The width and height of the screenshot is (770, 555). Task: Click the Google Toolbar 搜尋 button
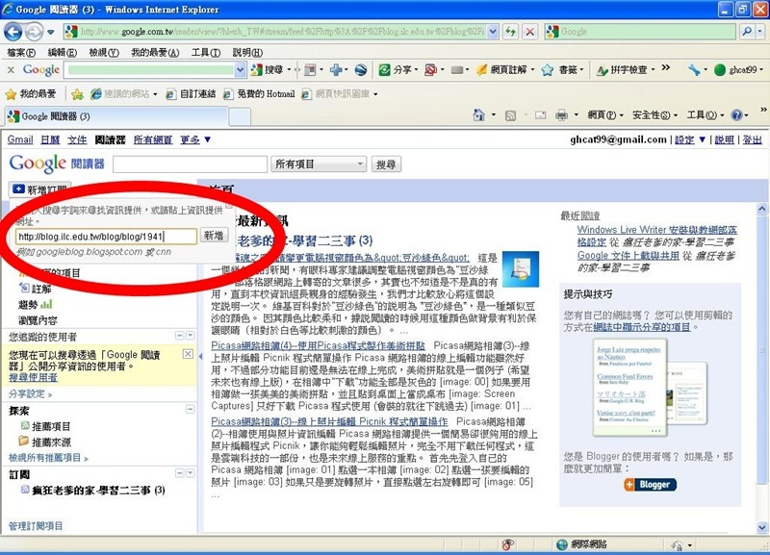(x=269, y=70)
